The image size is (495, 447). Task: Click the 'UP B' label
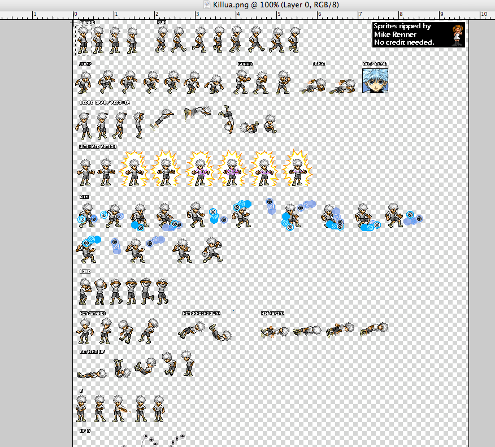85,431
